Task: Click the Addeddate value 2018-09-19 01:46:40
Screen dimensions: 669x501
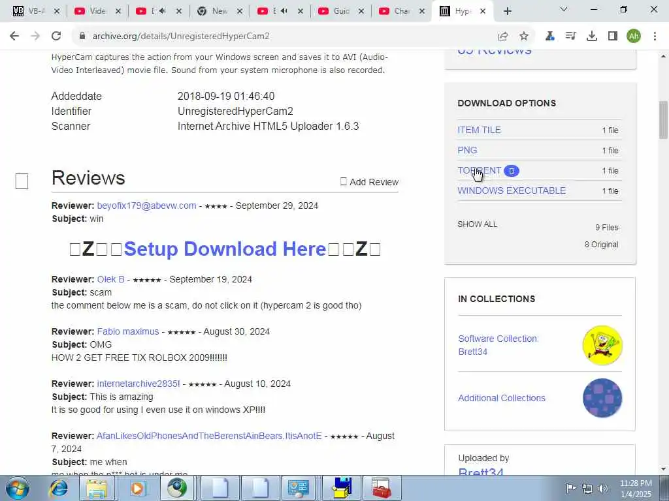Action: point(225,97)
